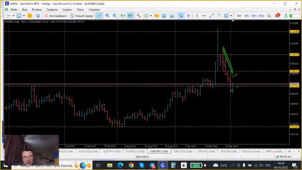Take a chart screenshot with camera icon
The height and width of the screenshot is (170, 302).
click(x=171, y=16)
